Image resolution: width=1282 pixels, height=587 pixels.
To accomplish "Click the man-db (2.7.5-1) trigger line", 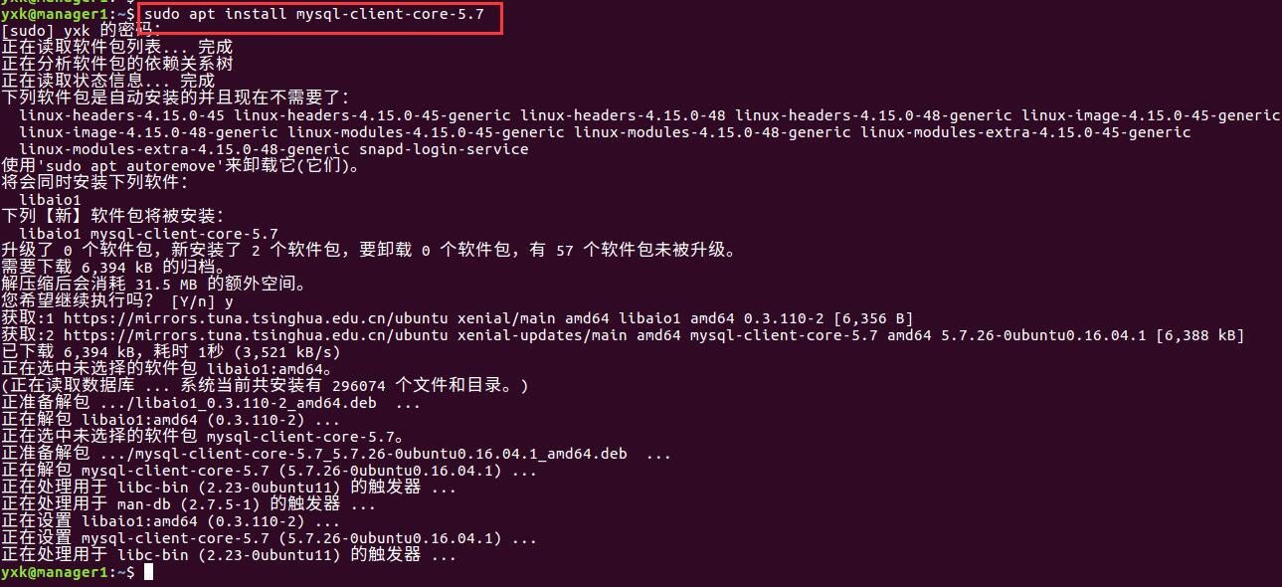I will click(189, 504).
